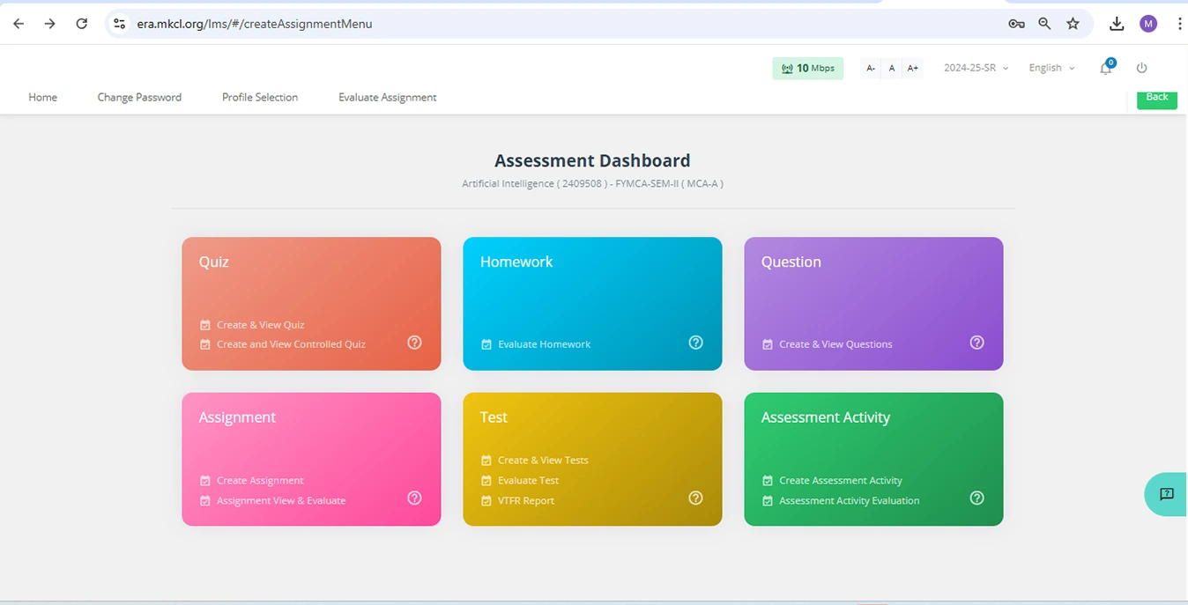This screenshot has height=605, width=1188.
Task: Expand the 2024-25-SR academic year dropdown
Action: (976, 68)
